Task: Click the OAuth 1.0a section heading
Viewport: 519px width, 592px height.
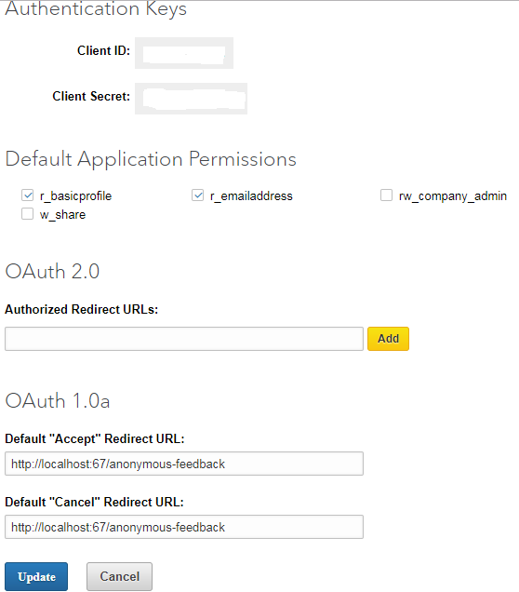Action: coord(58,401)
